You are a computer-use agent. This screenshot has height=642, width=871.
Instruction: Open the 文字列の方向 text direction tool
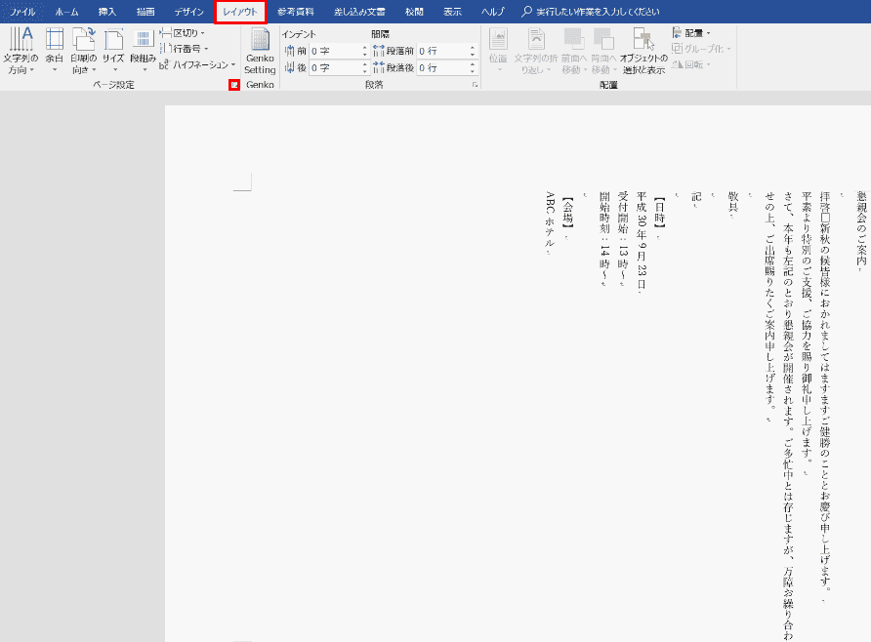20,51
